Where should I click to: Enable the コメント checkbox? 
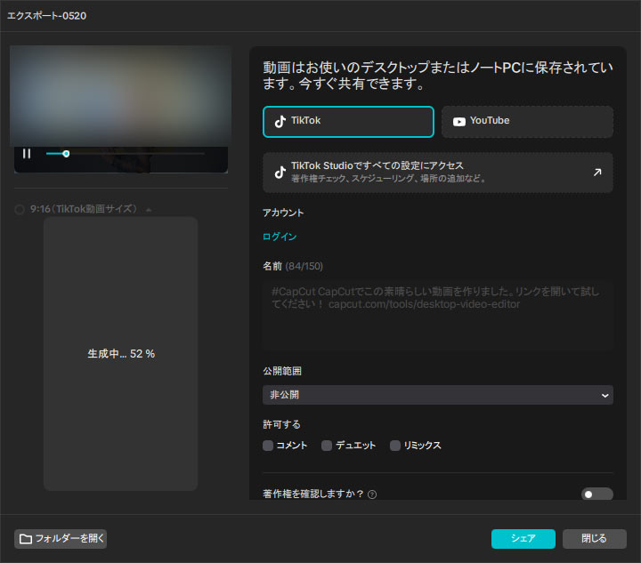[x=268, y=446]
